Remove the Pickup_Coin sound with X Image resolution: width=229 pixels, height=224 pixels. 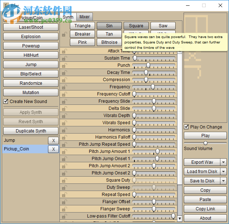point(53,149)
